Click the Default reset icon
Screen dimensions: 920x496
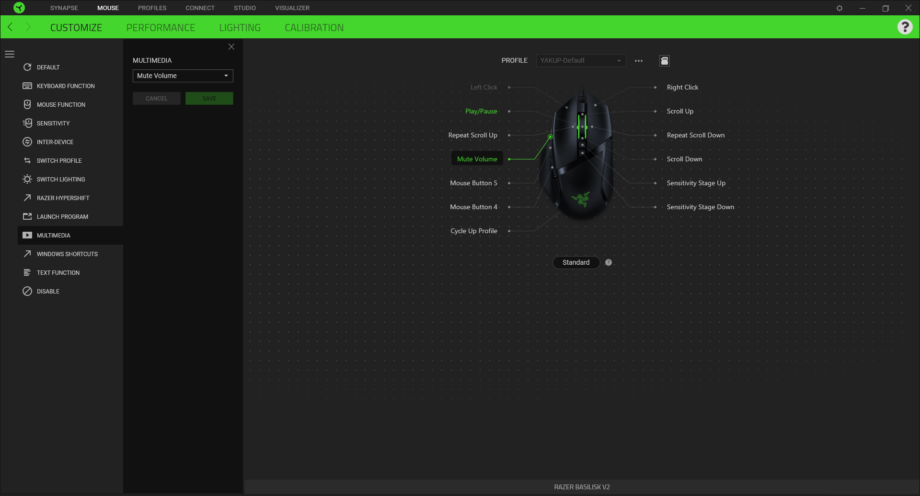click(27, 68)
